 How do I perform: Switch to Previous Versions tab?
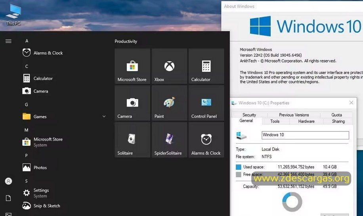click(x=294, y=115)
